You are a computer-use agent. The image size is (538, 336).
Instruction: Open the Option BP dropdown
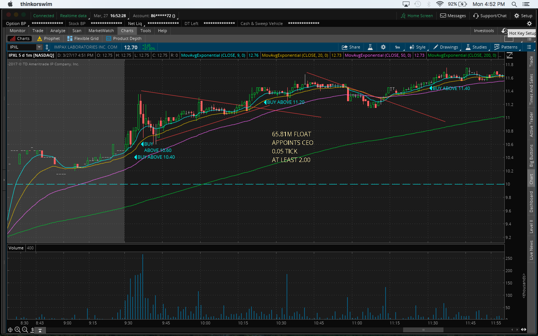[x=17, y=24]
